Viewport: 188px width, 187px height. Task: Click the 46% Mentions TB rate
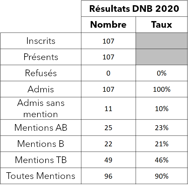(x=161, y=160)
